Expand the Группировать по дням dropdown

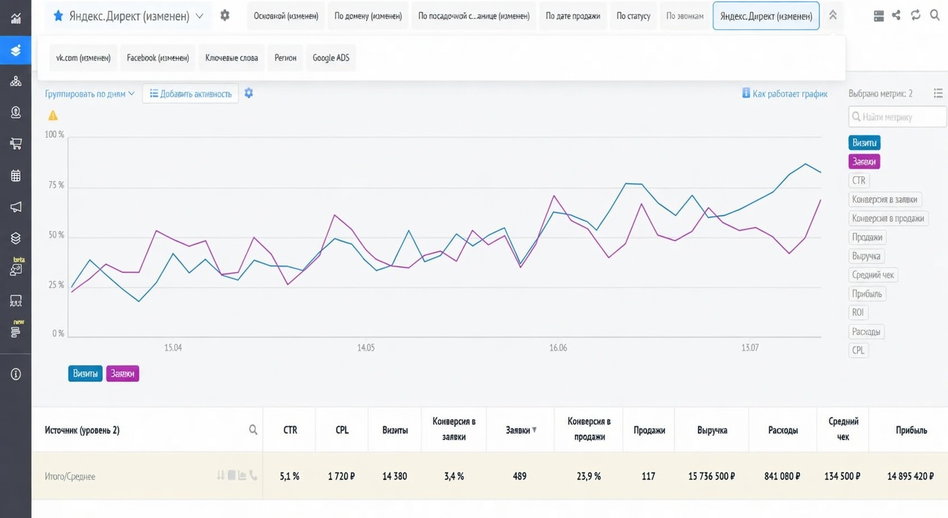(x=90, y=94)
